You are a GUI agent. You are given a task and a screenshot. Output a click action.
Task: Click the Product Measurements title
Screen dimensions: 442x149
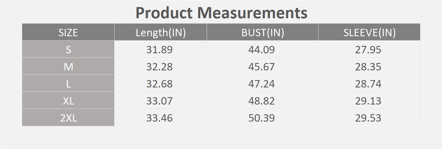click(x=221, y=13)
